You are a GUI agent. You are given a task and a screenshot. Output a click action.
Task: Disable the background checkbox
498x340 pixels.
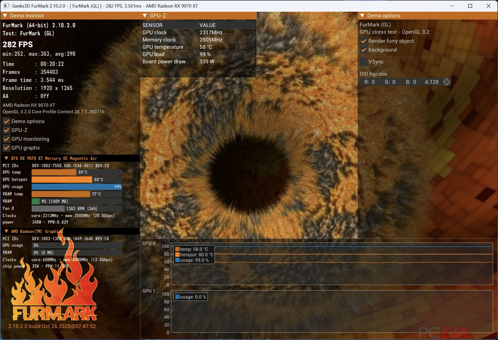(x=364, y=50)
